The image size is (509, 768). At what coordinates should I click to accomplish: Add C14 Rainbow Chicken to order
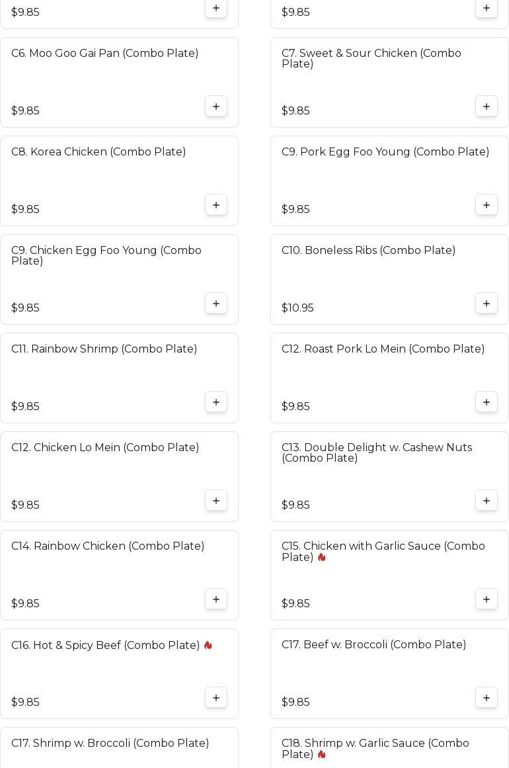pyautogui.click(x=216, y=599)
